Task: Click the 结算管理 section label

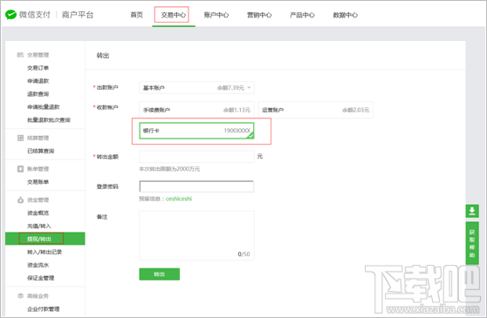Action: 38,138
